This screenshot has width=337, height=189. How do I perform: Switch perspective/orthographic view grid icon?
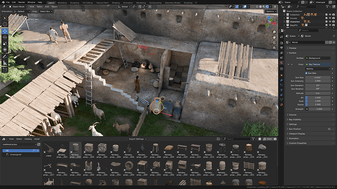[x=274, y=48]
